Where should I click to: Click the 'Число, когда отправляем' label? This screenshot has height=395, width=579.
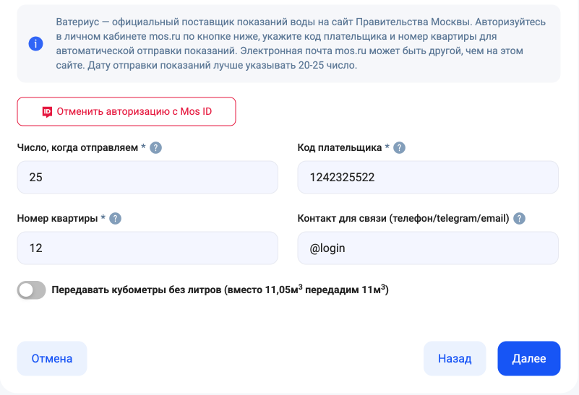click(x=77, y=148)
